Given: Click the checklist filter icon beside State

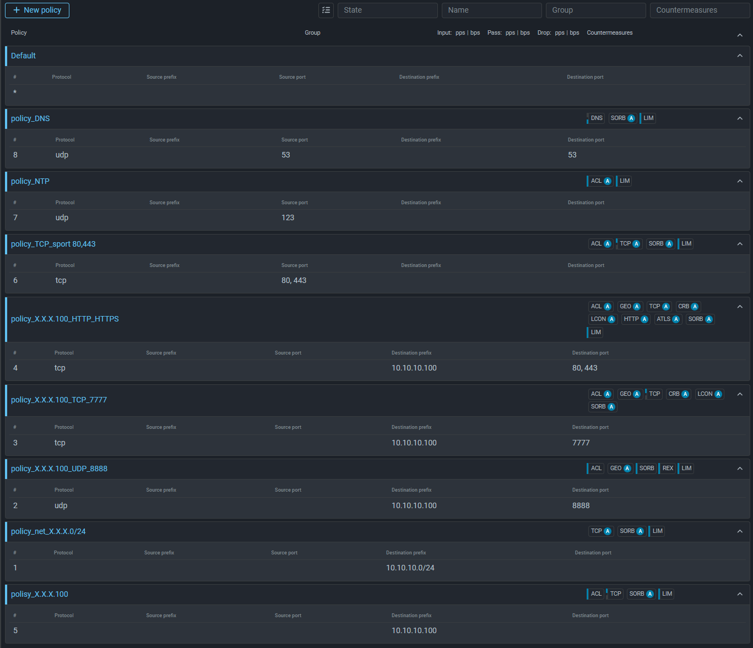Looking at the screenshot, I should 326,10.
